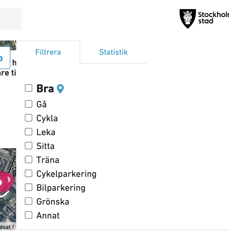Check the Cykelparkering box
The height and width of the screenshot is (235, 229).
point(29,173)
